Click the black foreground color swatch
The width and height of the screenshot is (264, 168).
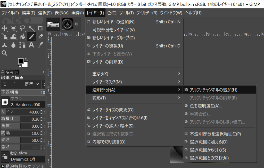click(21, 61)
